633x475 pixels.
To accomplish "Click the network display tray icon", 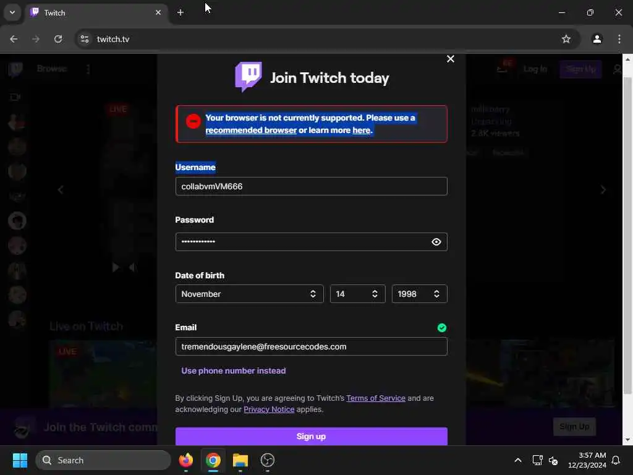I will 537,460.
